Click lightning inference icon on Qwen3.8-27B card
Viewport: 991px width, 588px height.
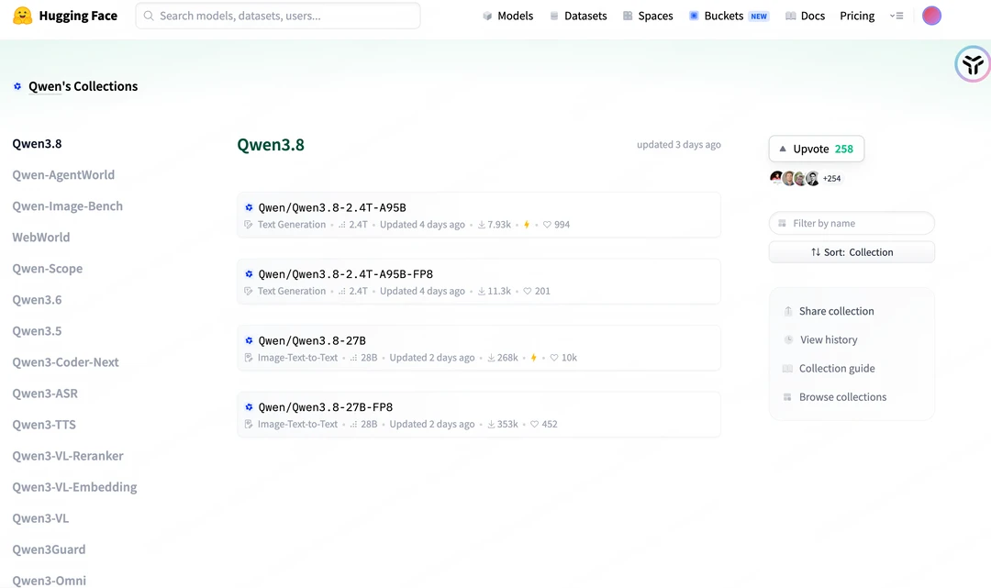[x=533, y=358]
